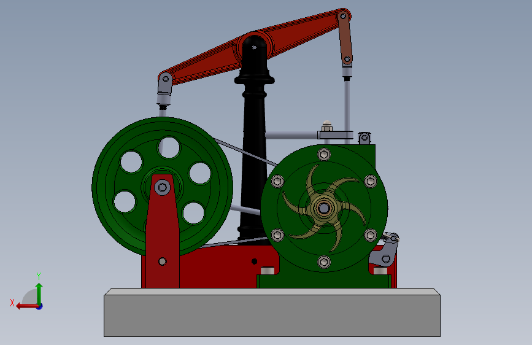Select upper-left bolt on round green cover
This screenshot has height=345, width=532.
point(277,181)
